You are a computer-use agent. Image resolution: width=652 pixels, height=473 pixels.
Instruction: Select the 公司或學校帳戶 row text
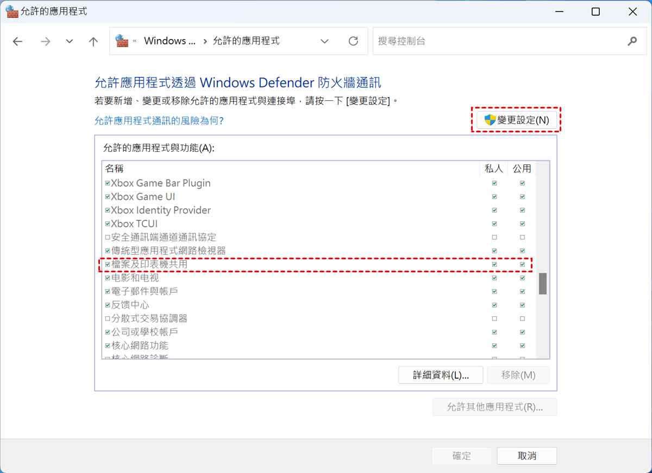click(x=145, y=332)
